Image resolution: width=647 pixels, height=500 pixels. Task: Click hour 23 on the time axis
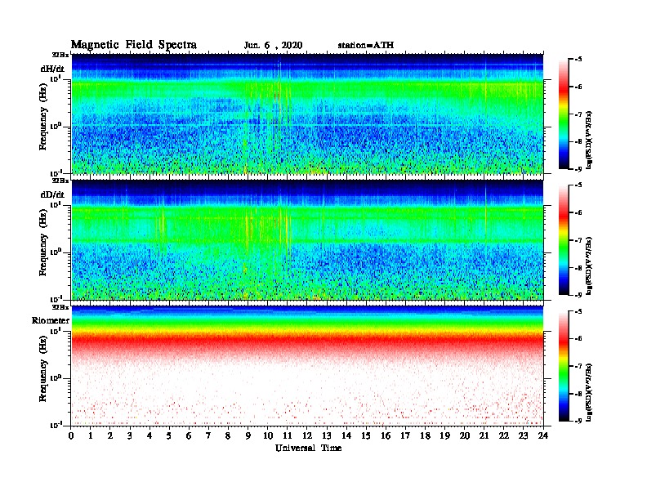(x=524, y=436)
